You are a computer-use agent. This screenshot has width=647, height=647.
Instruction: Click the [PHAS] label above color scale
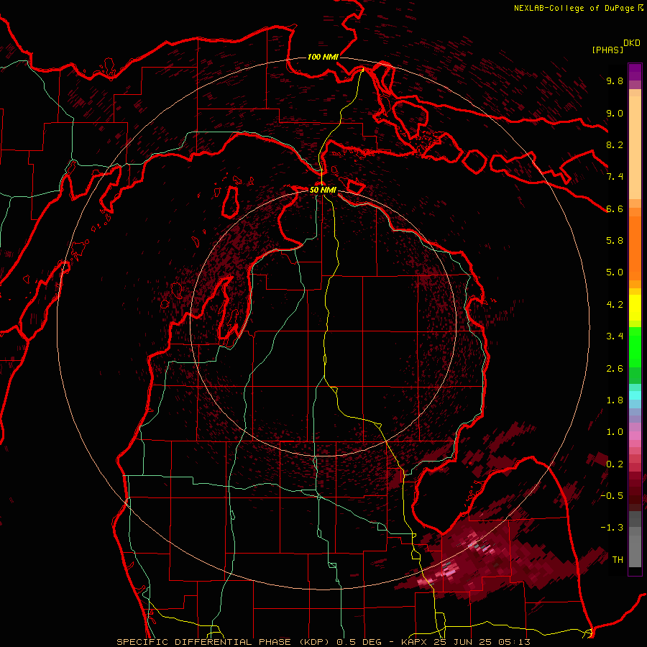[607, 50]
